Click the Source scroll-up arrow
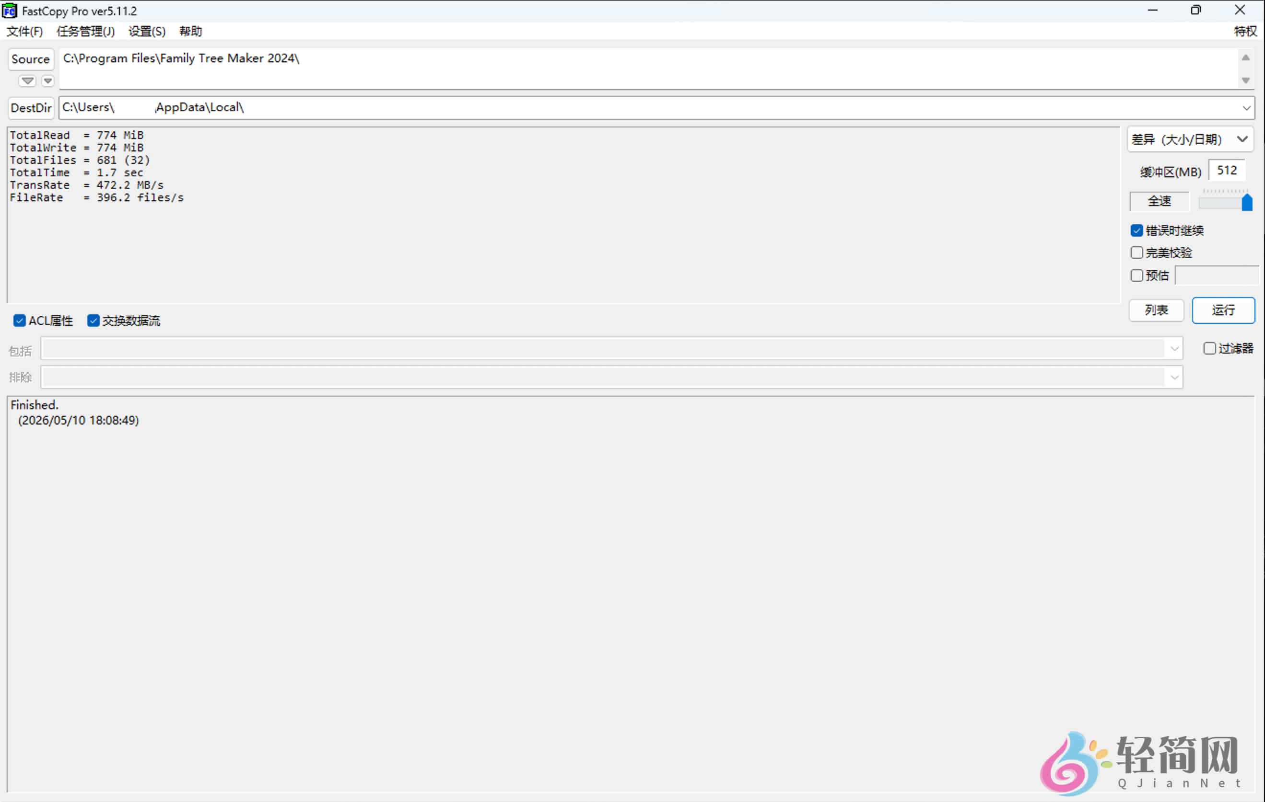The image size is (1265, 802). pos(1245,58)
